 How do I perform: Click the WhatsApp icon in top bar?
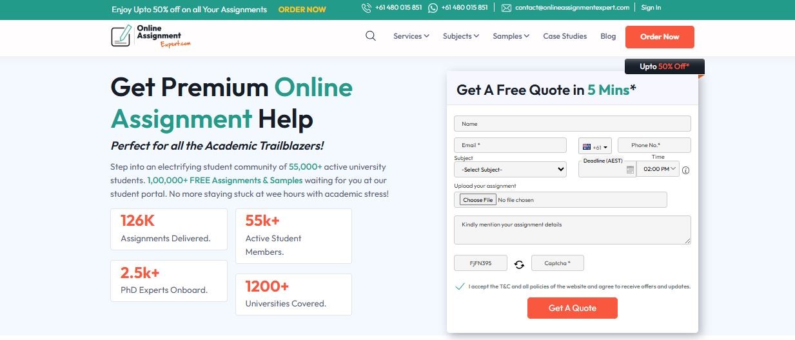(433, 8)
